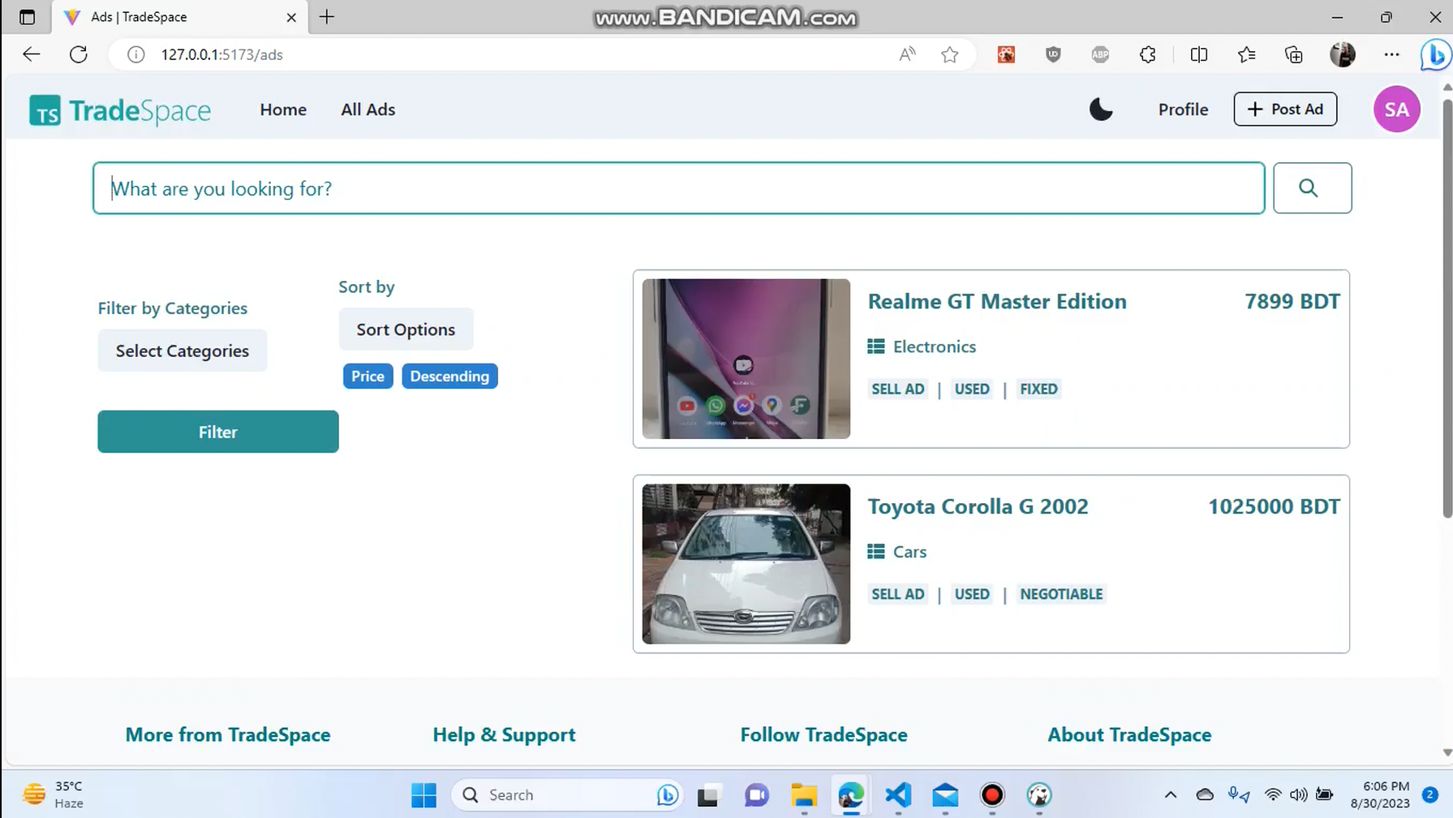The height and width of the screenshot is (818, 1453).
Task: Click the FIXED tag on Realme ad
Action: click(x=1038, y=389)
